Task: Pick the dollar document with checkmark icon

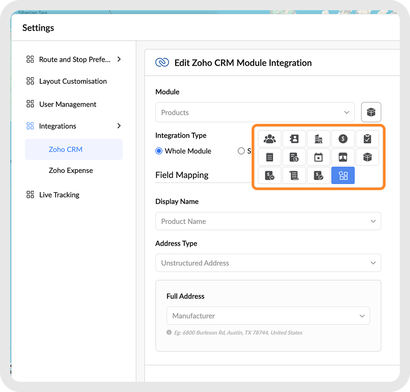Action: [x=318, y=175]
